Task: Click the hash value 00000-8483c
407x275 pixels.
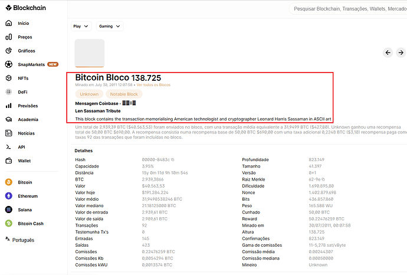Action: point(156,160)
